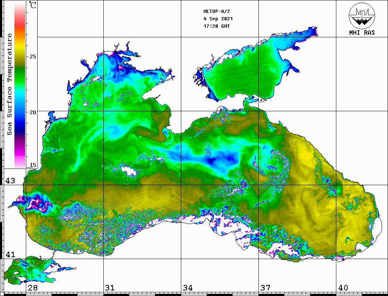
Task: Click the 15 value on the temperature scale
Action: coord(33,165)
